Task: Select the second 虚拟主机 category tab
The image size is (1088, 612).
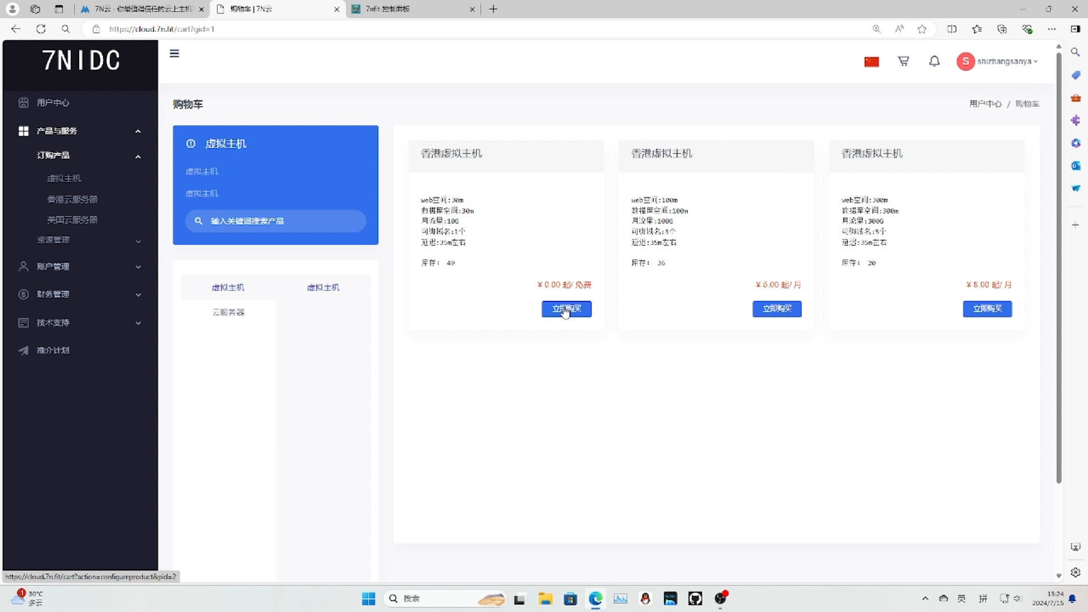Action: 323,287
